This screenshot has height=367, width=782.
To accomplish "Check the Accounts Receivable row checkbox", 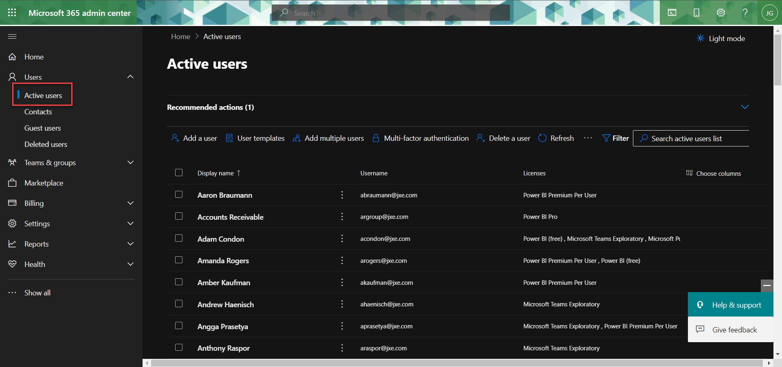I will click(179, 216).
